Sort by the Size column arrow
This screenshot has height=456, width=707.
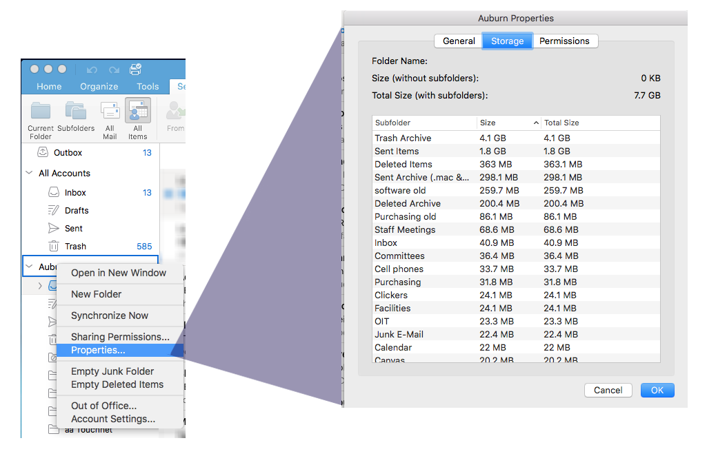(x=536, y=123)
